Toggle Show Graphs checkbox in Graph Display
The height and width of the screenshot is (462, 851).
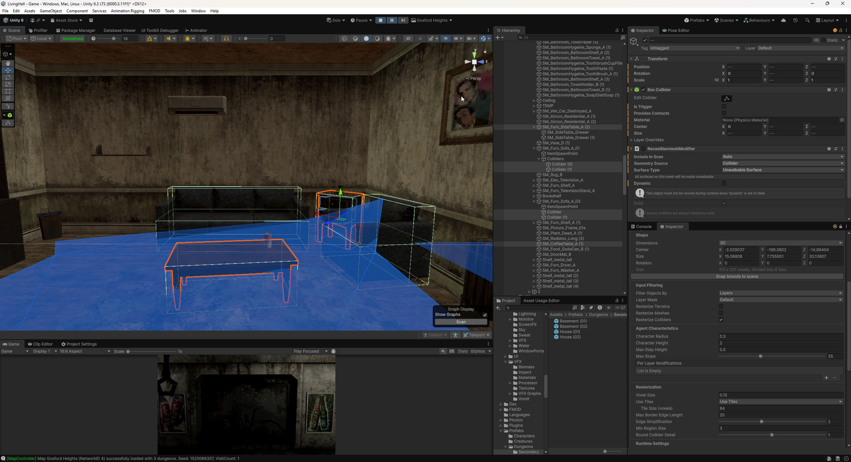point(484,315)
